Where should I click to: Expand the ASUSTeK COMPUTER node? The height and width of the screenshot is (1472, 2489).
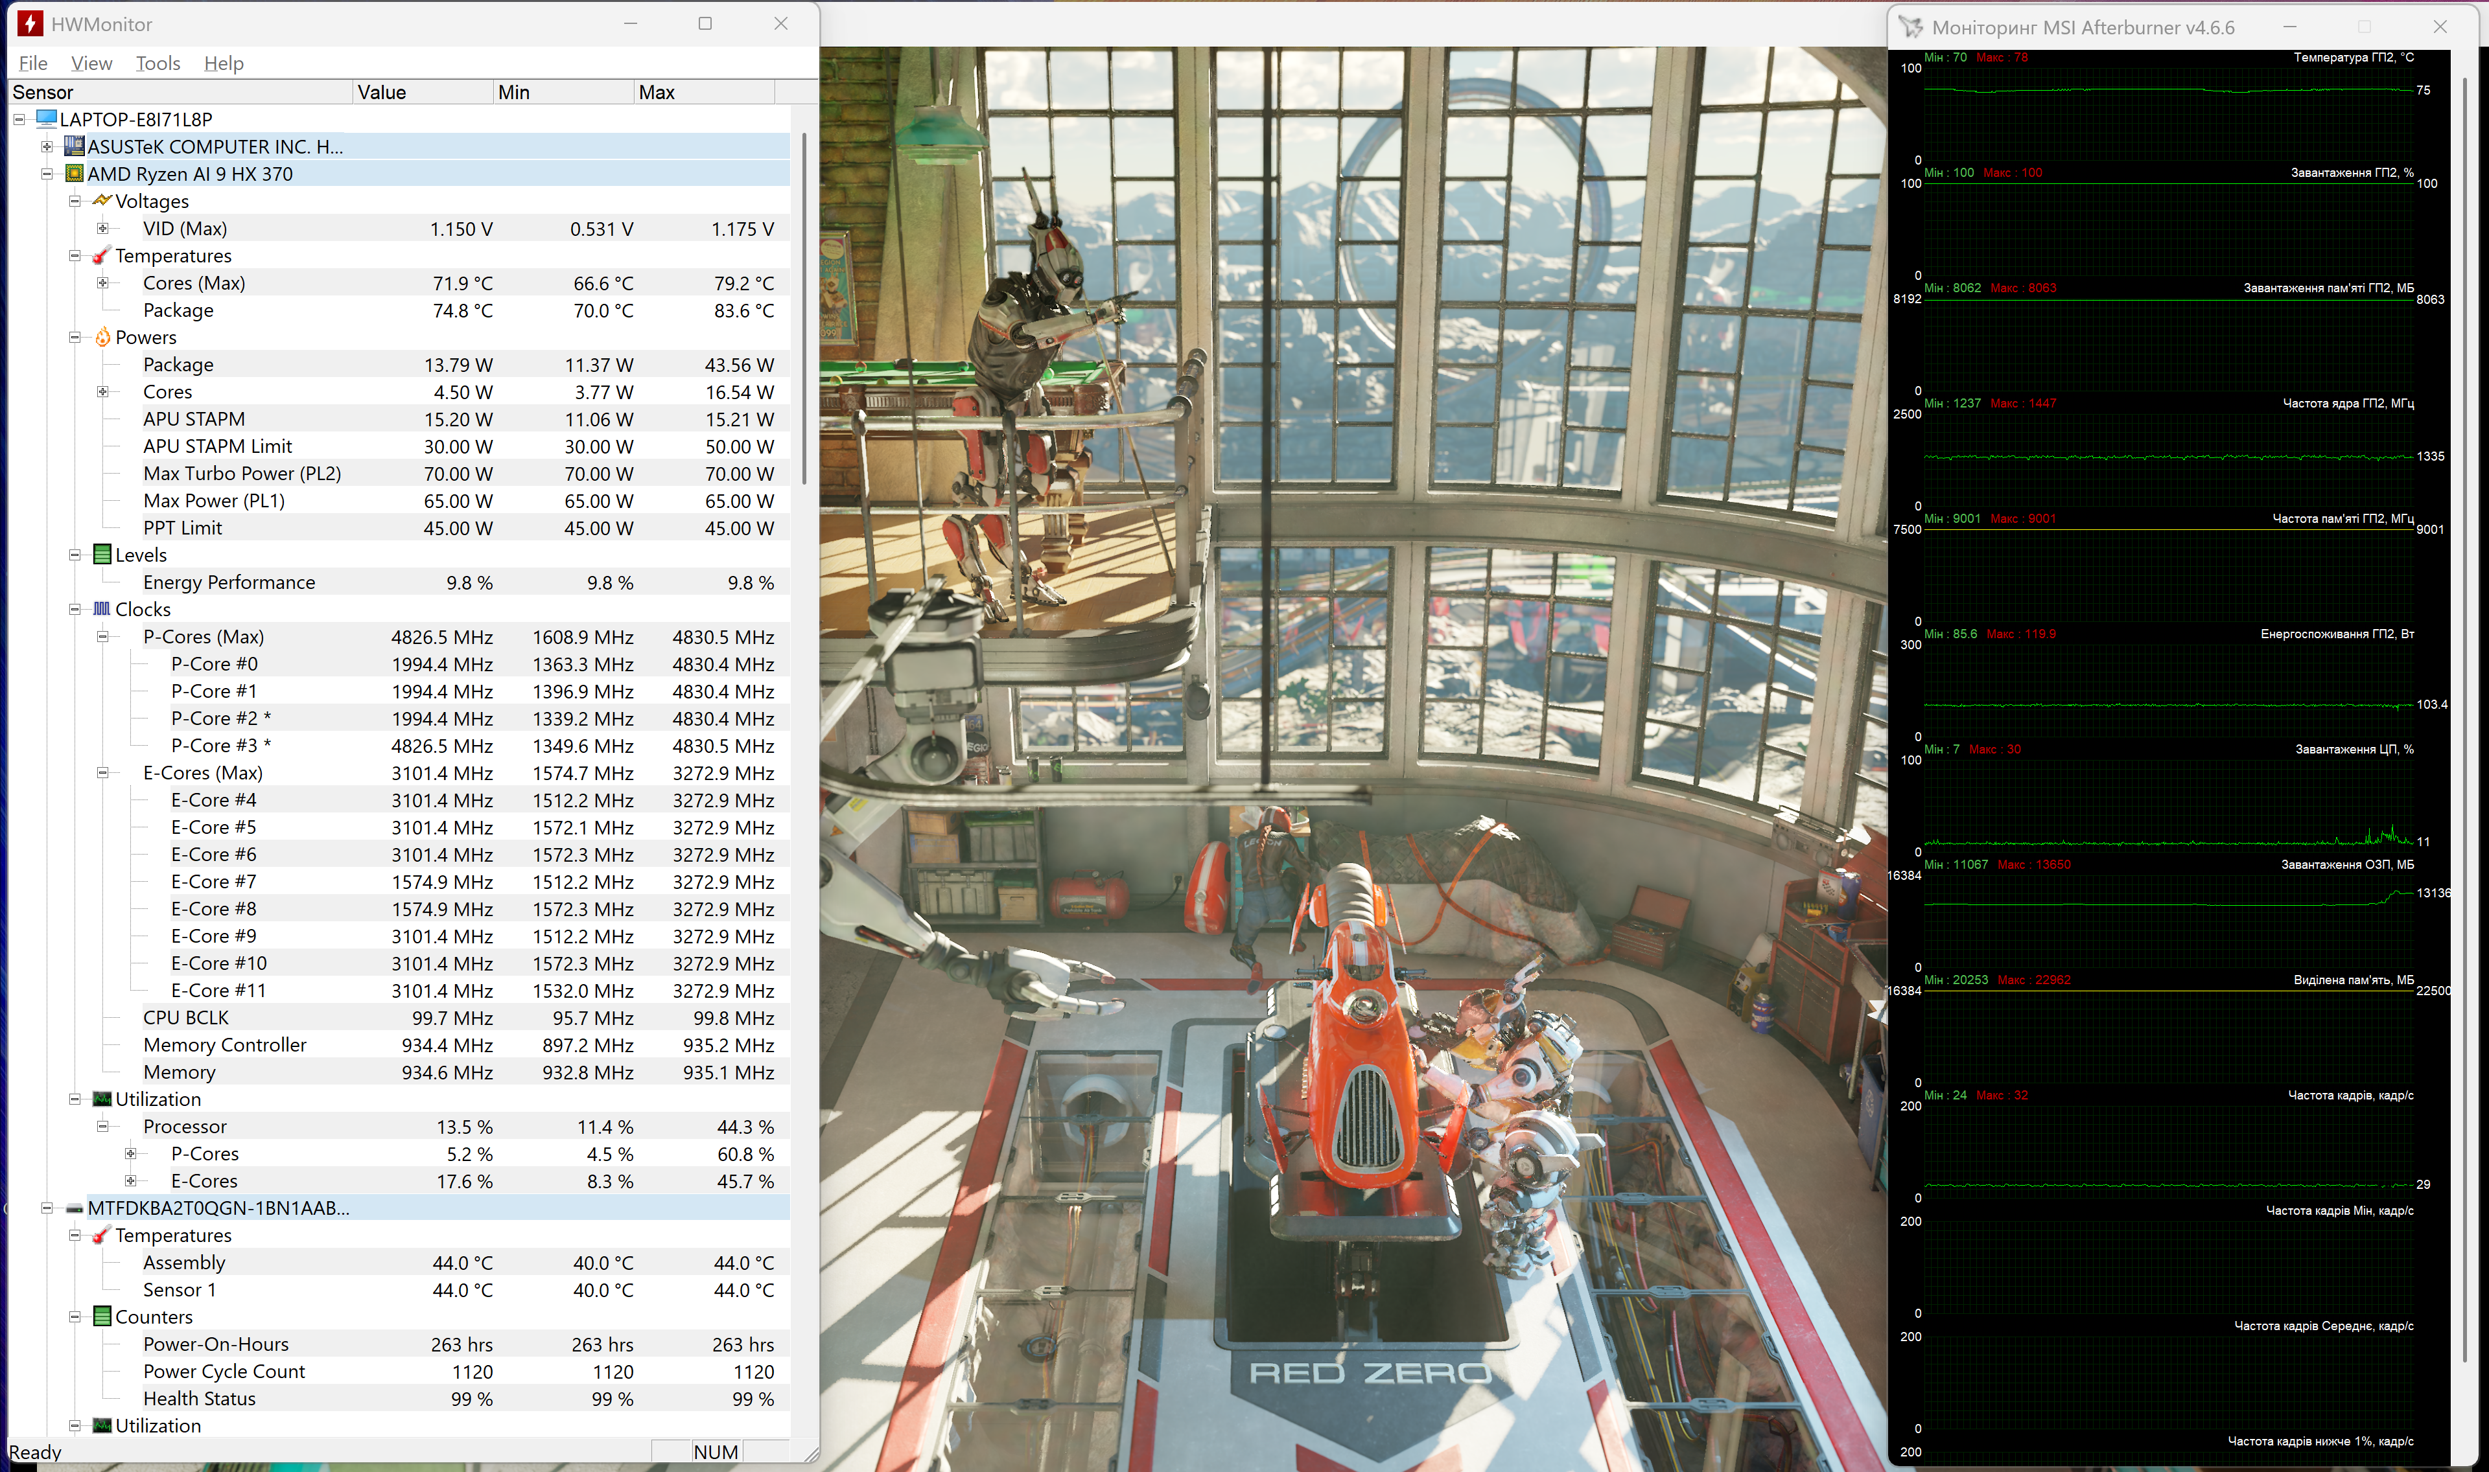pyautogui.click(x=47, y=147)
